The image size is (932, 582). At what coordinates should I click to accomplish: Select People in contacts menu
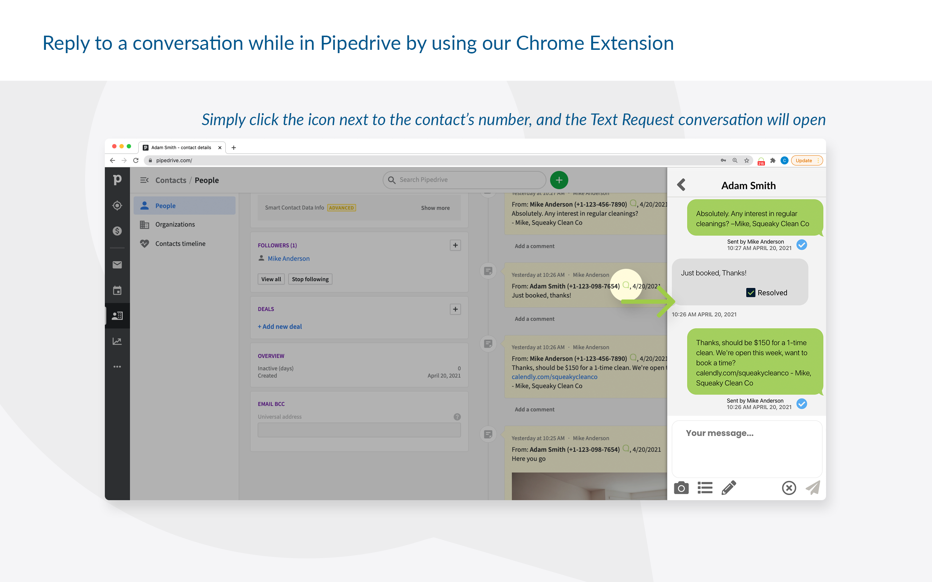point(185,206)
